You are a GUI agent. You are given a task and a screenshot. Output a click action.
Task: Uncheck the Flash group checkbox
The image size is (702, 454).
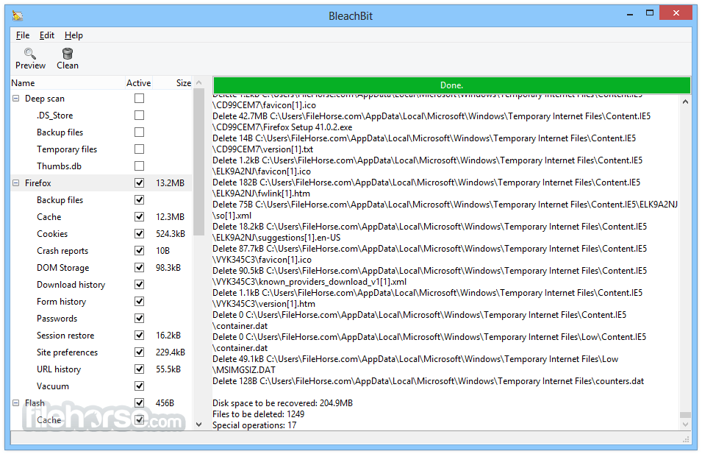click(139, 403)
